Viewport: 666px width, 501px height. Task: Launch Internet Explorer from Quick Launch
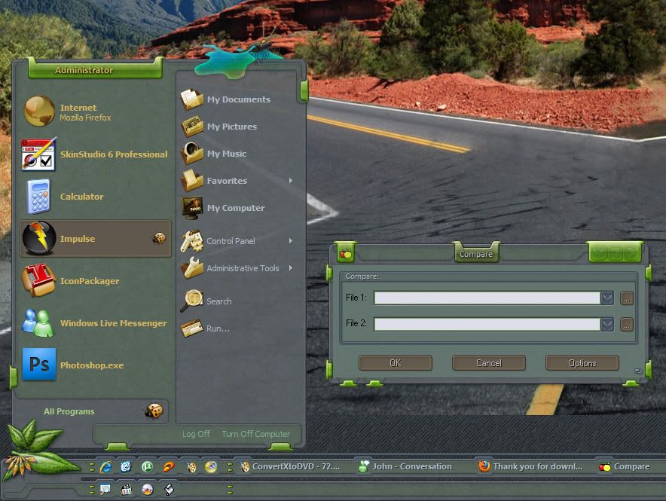tap(105, 467)
